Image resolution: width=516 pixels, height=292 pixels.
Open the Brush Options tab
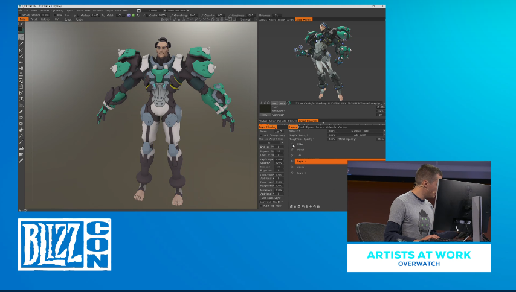tap(277, 20)
